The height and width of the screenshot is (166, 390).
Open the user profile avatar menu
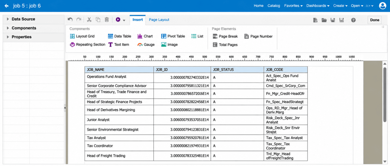point(382,6)
